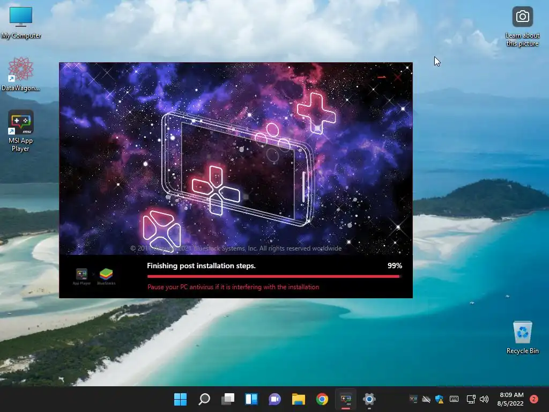Launch the MSI App Player desktop shortcut
This screenshot has height=412, width=549.
[21, 131]
